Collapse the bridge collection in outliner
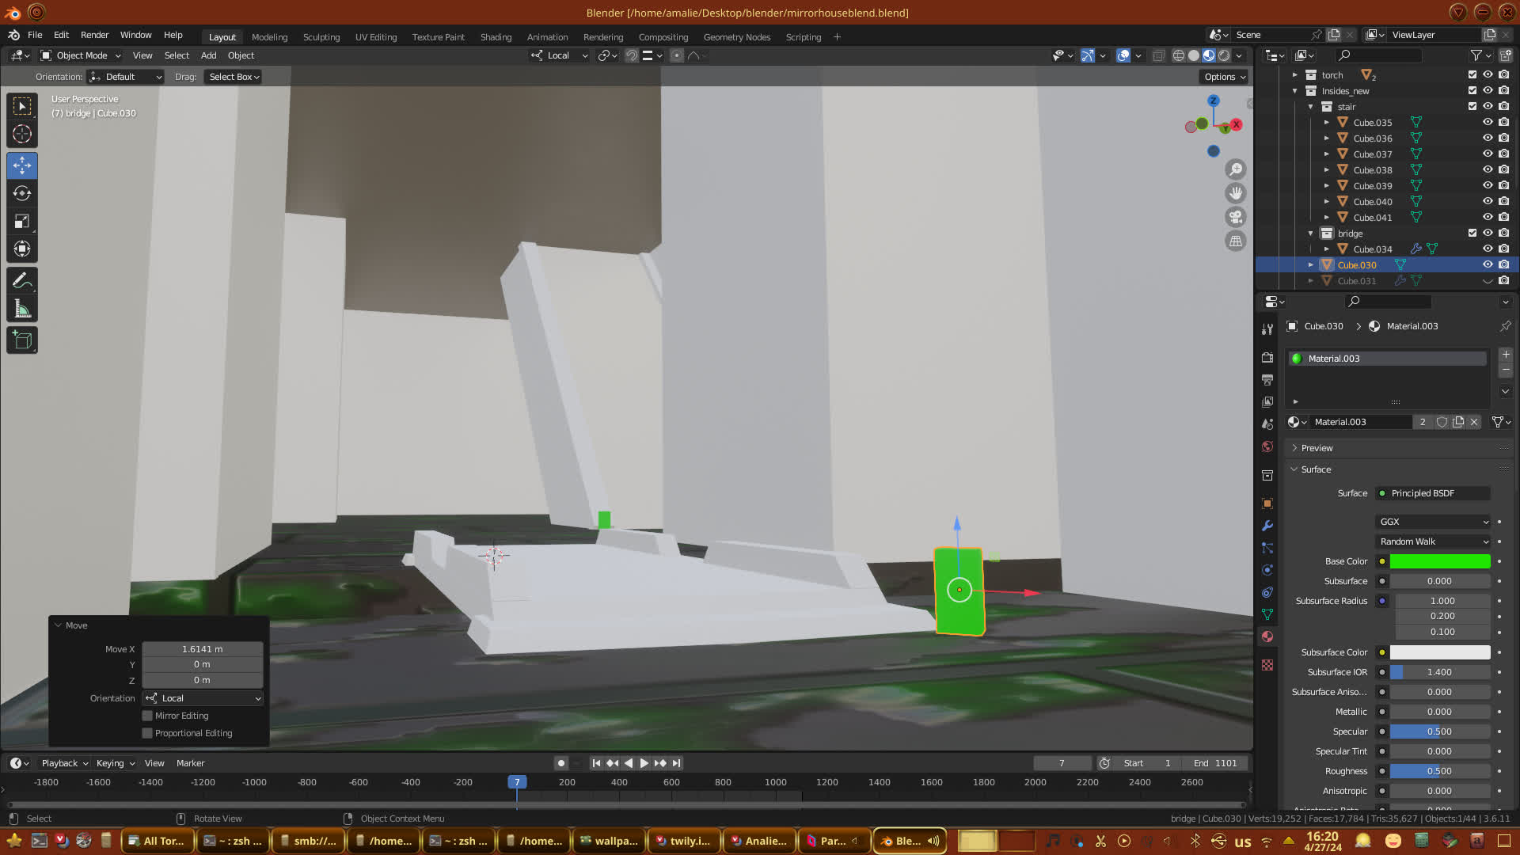This screenshot has width=1520, height=855. (x=1311, y=234)
